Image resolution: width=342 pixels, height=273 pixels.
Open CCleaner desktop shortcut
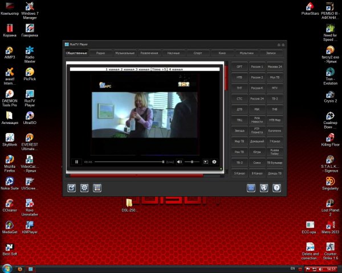tap(9, 205)
